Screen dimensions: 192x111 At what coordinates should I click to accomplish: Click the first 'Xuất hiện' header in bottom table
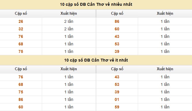(x=69, y=69)
